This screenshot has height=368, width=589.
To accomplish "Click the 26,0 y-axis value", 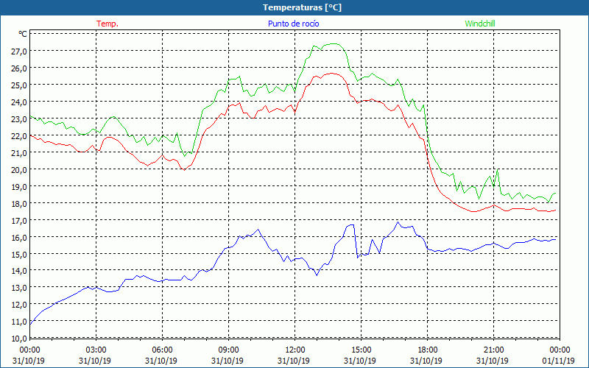I will [x=19, y=68].
